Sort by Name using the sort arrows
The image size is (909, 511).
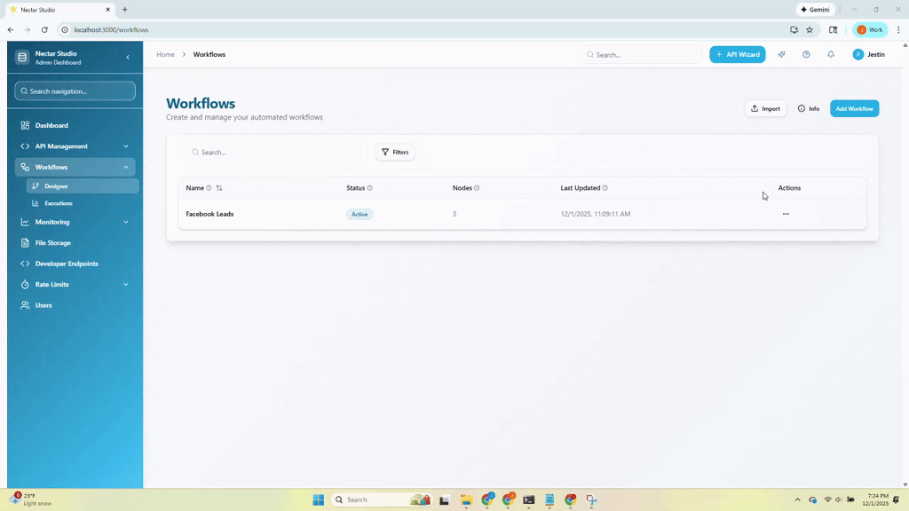coord(219,188)
